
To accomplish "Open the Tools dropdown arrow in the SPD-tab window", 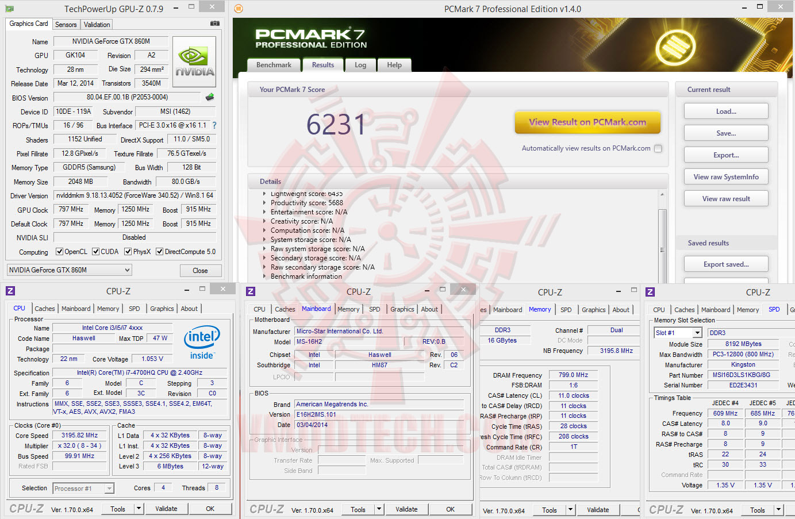I will pos(779,510).
